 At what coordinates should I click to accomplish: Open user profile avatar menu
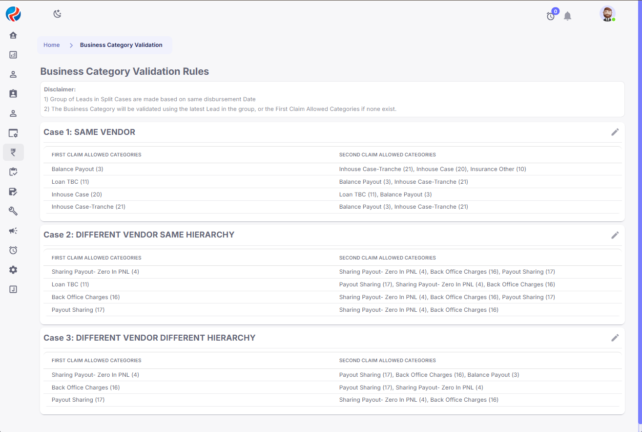pyautogui.click(x=607, y=14)
